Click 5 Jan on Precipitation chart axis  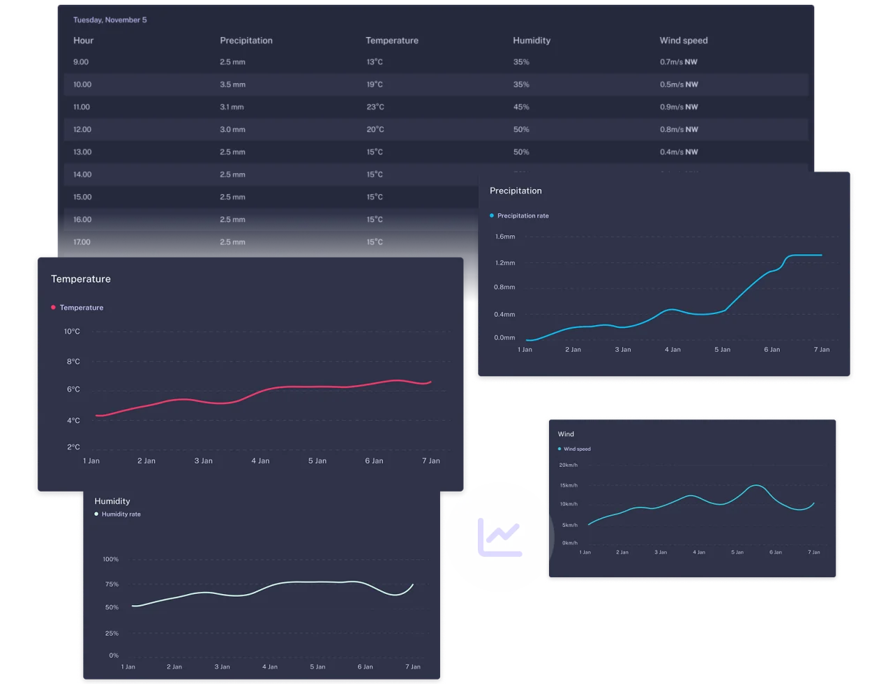point(722,350)
